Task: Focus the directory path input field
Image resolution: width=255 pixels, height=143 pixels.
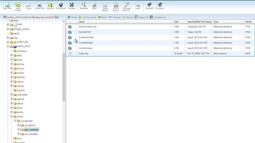Action: point(30,17)
